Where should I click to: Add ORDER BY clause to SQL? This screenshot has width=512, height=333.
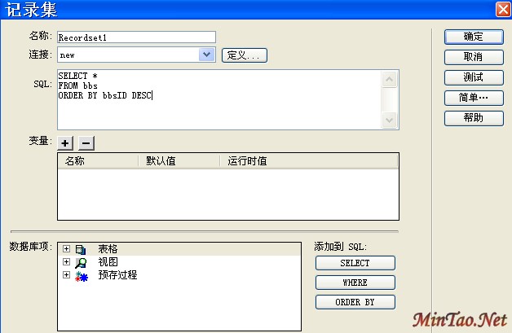coord(355,302)
